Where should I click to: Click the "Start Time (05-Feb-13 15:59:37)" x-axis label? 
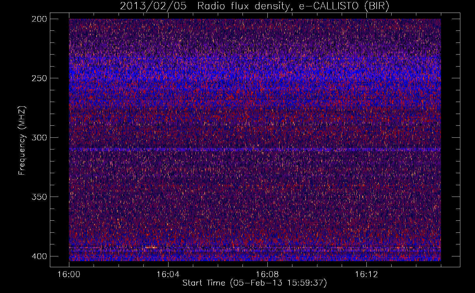(255, 283)
